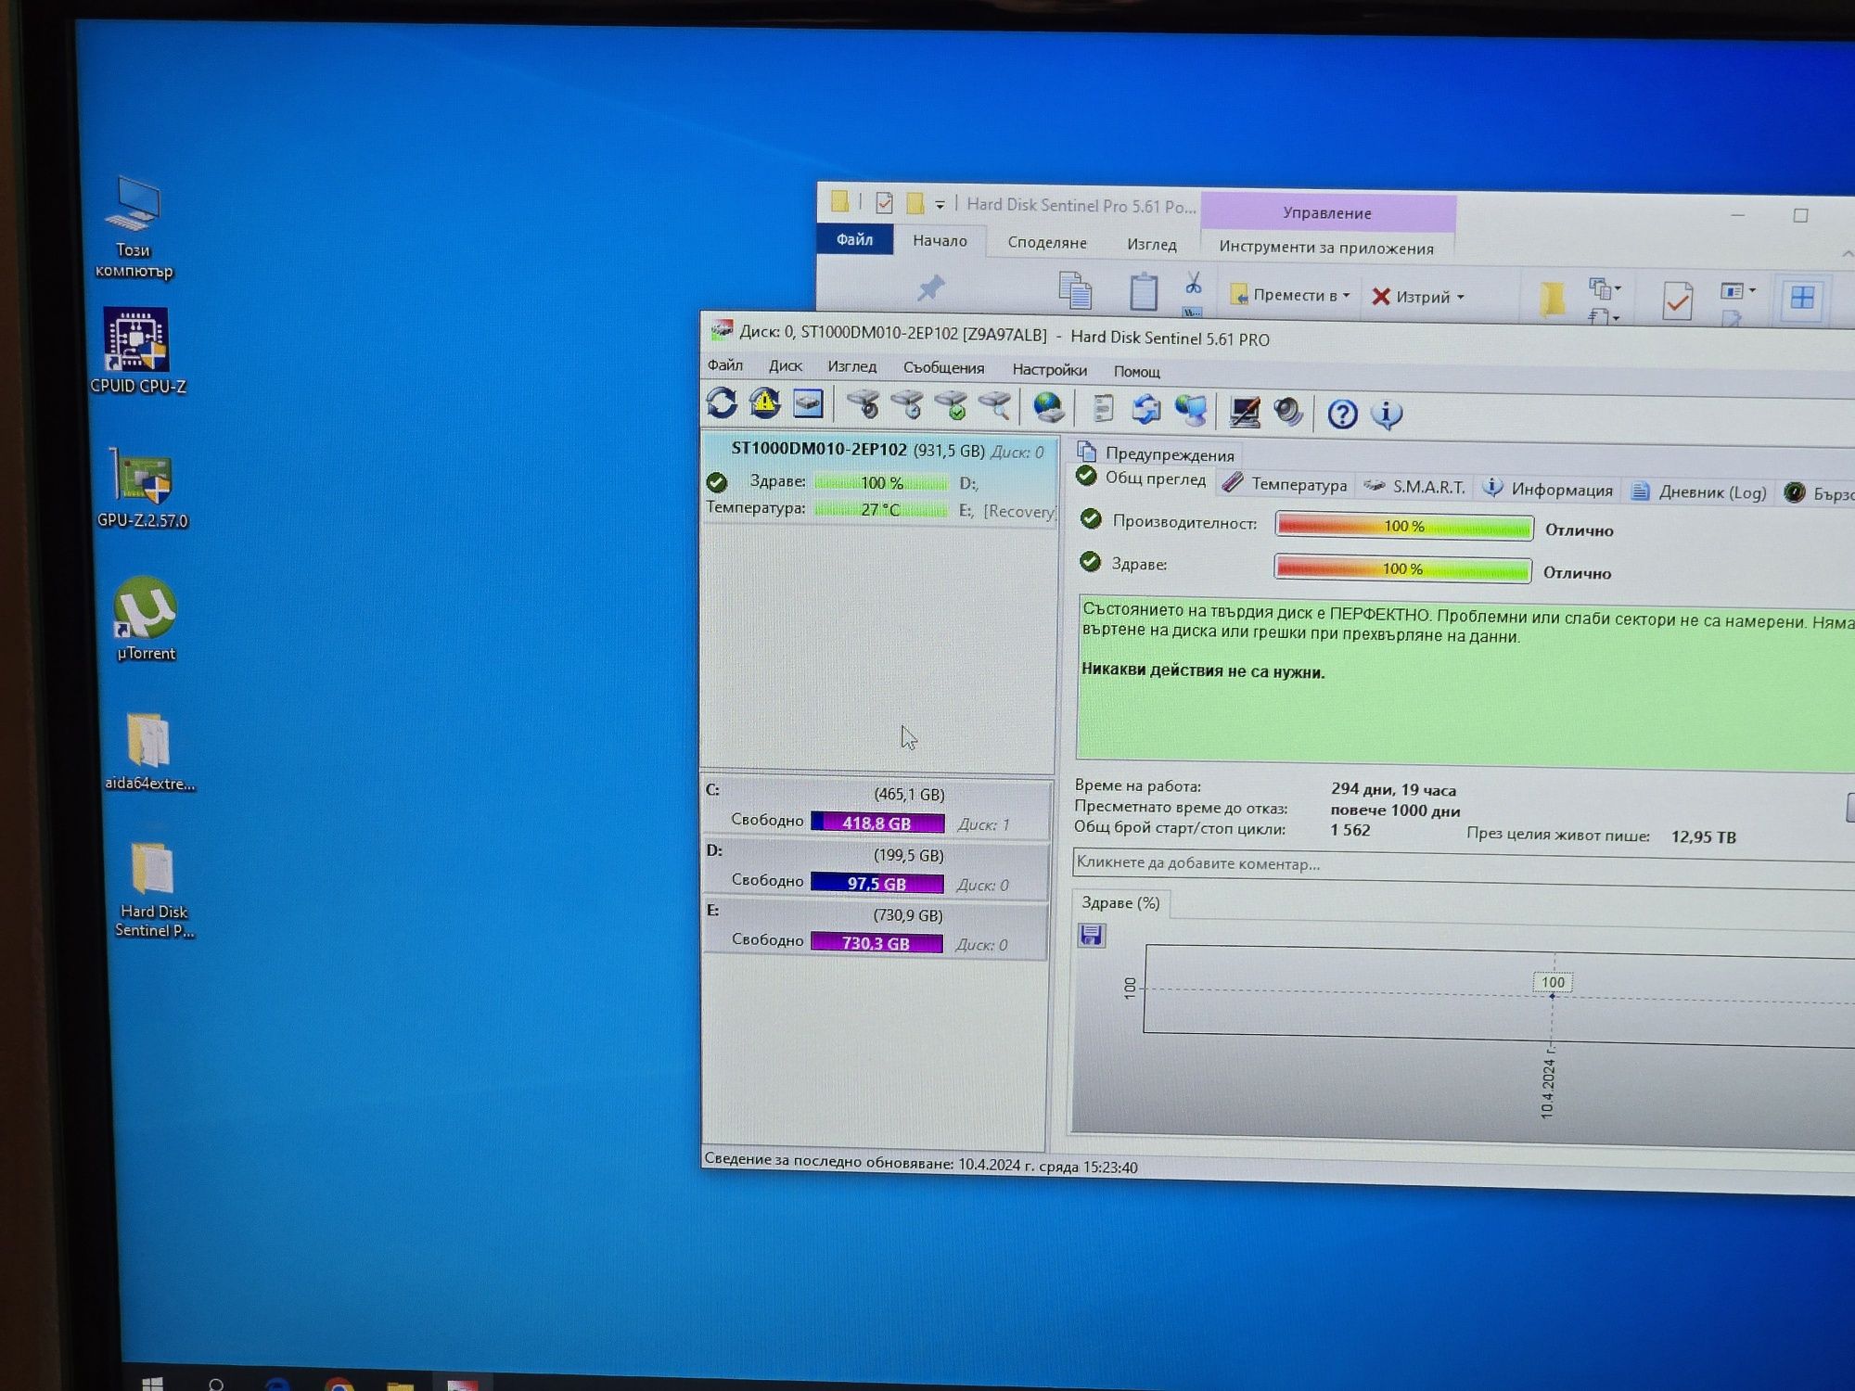Click the blue 'Файл' tab in Explorer
Image resolution: width=1855 pixels, height=1391 pixels.
854,239
